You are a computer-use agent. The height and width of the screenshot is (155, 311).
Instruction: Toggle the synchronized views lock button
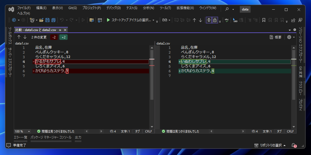click(215, 20)
